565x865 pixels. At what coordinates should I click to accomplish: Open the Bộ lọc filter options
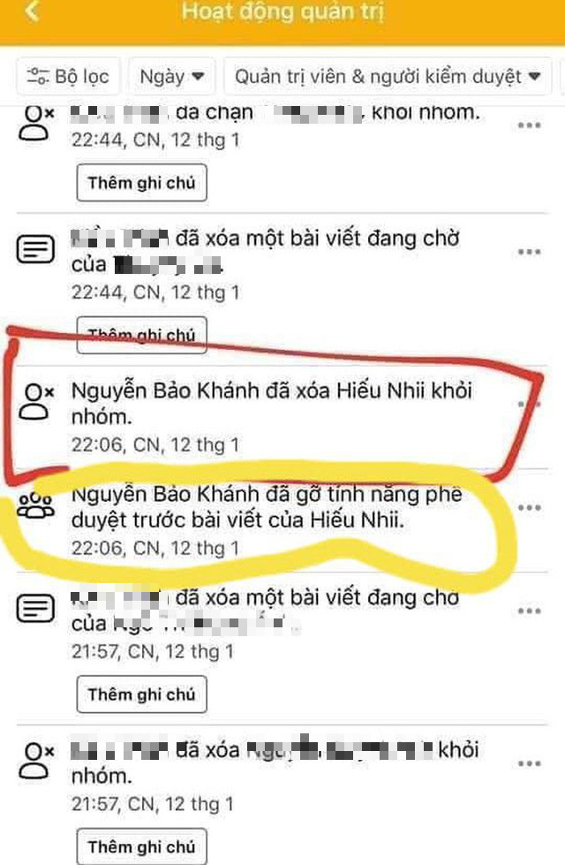pos(68,76)
